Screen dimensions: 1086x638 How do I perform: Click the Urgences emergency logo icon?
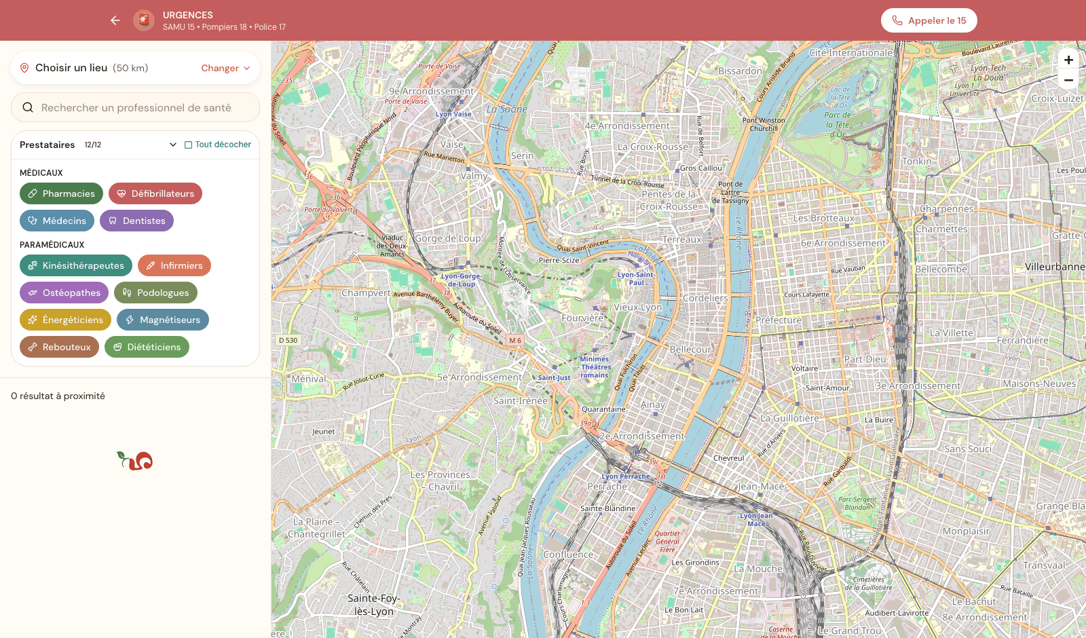tap(144, 20)
